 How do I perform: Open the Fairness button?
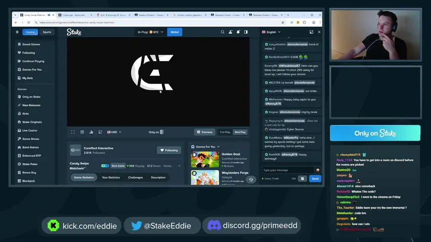pos(205,132)
